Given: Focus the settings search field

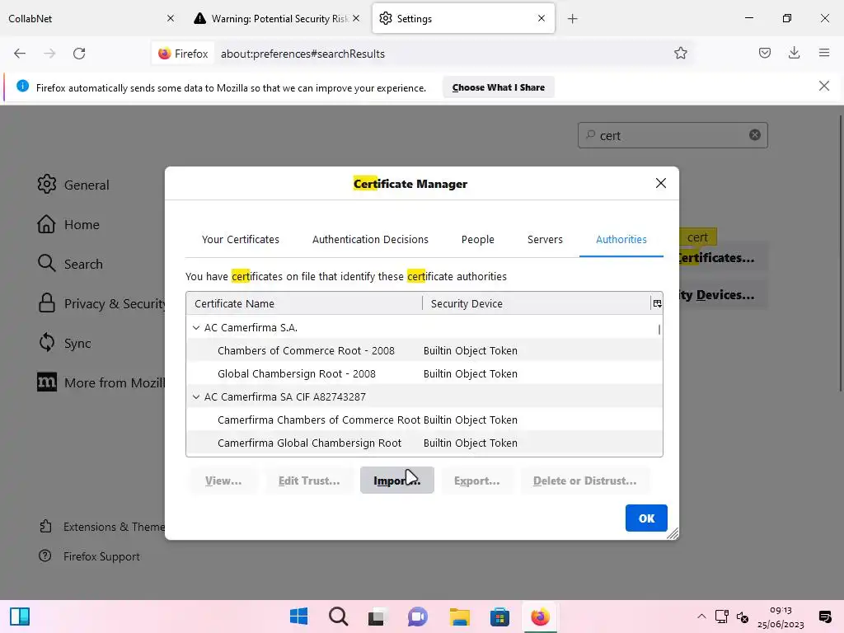Looking at the screenshot, I should click(x=673, y=135).
